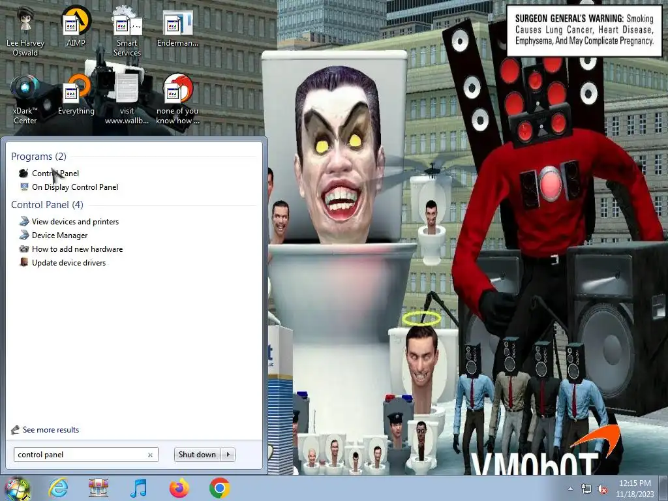Clear the search box with the X
Viewport: 668px width, 501px height.
(x=151, y=455)
